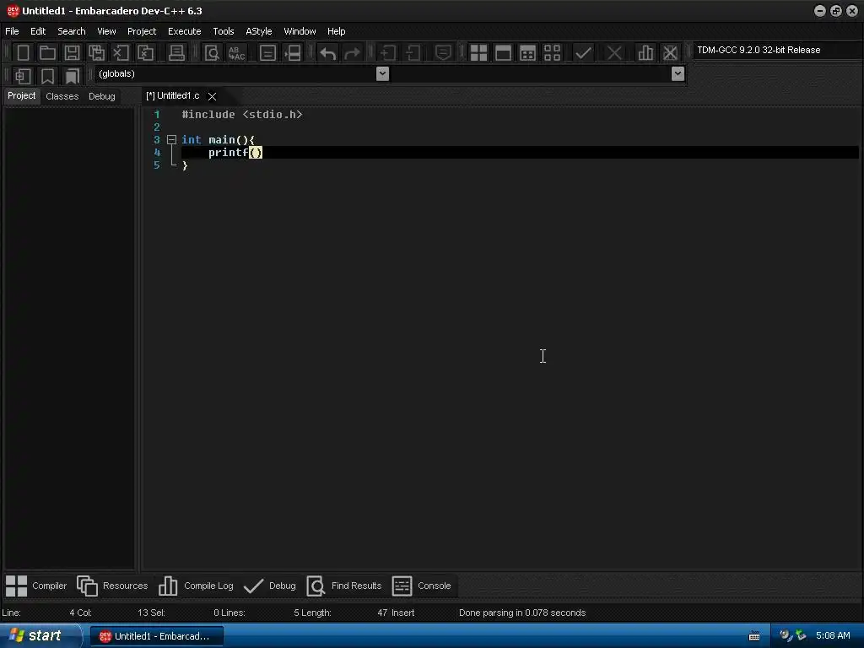Open the Find Results bottom tab

coord(344,586)
